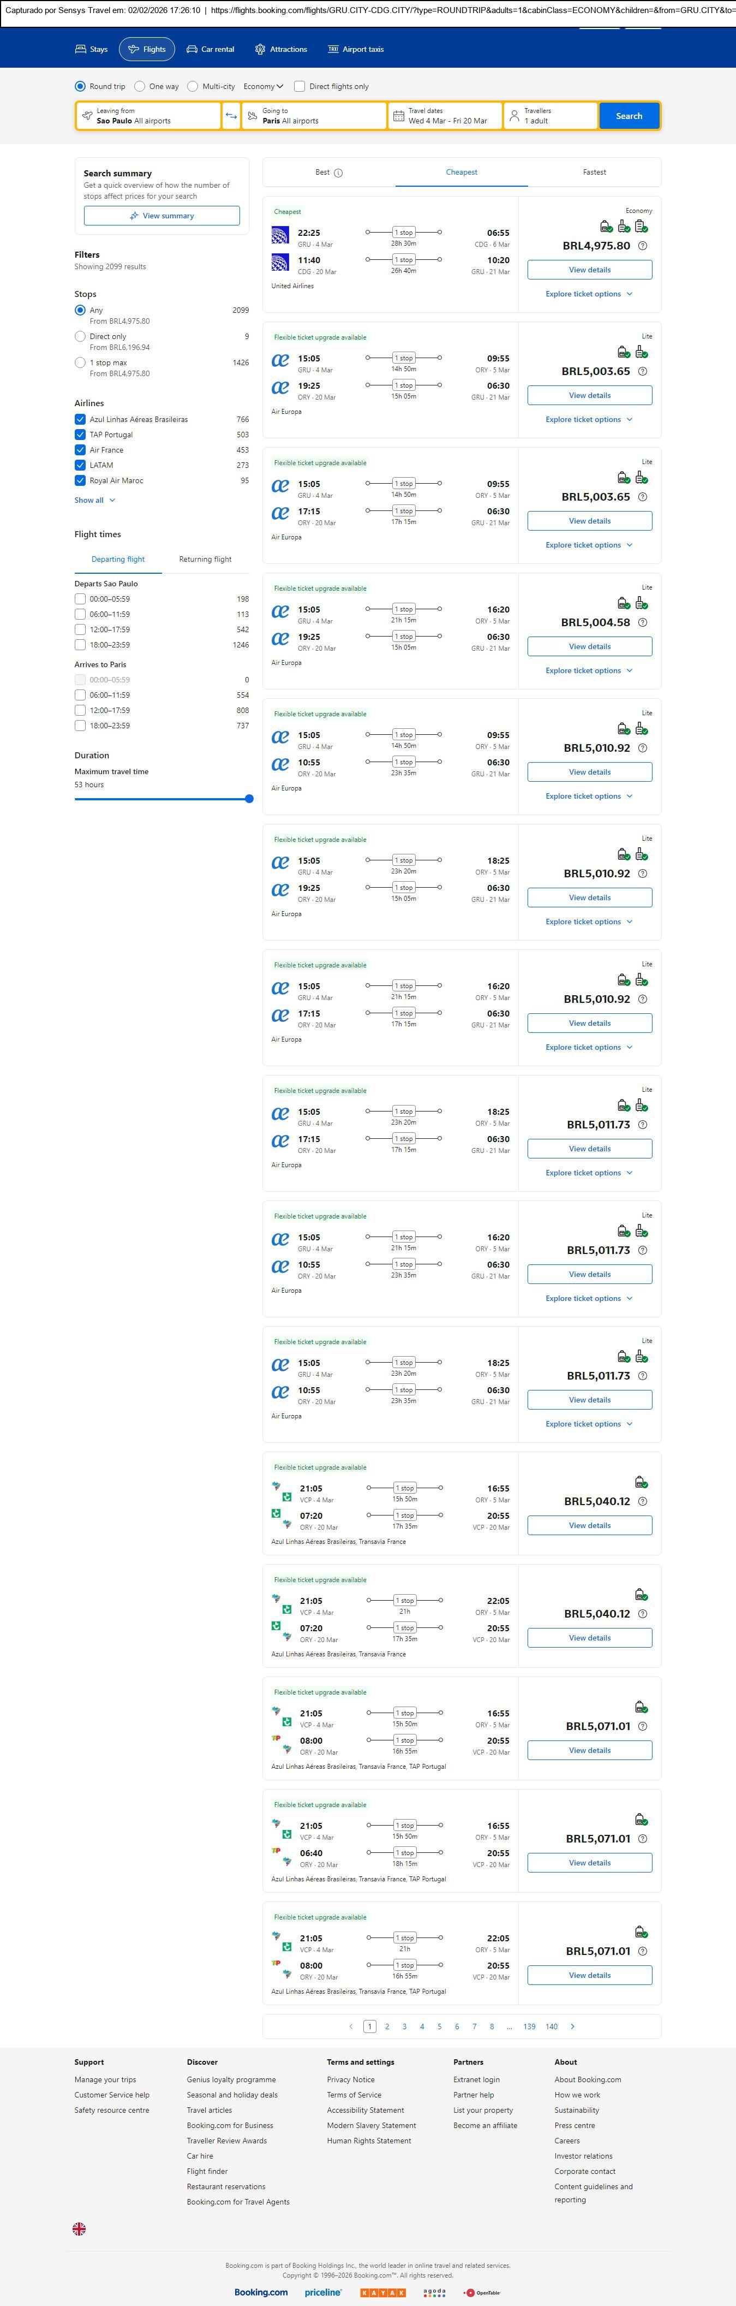Screen dimensions: 736x2306
Task: Click the blue Search button
Action: (x=629, y=116)
